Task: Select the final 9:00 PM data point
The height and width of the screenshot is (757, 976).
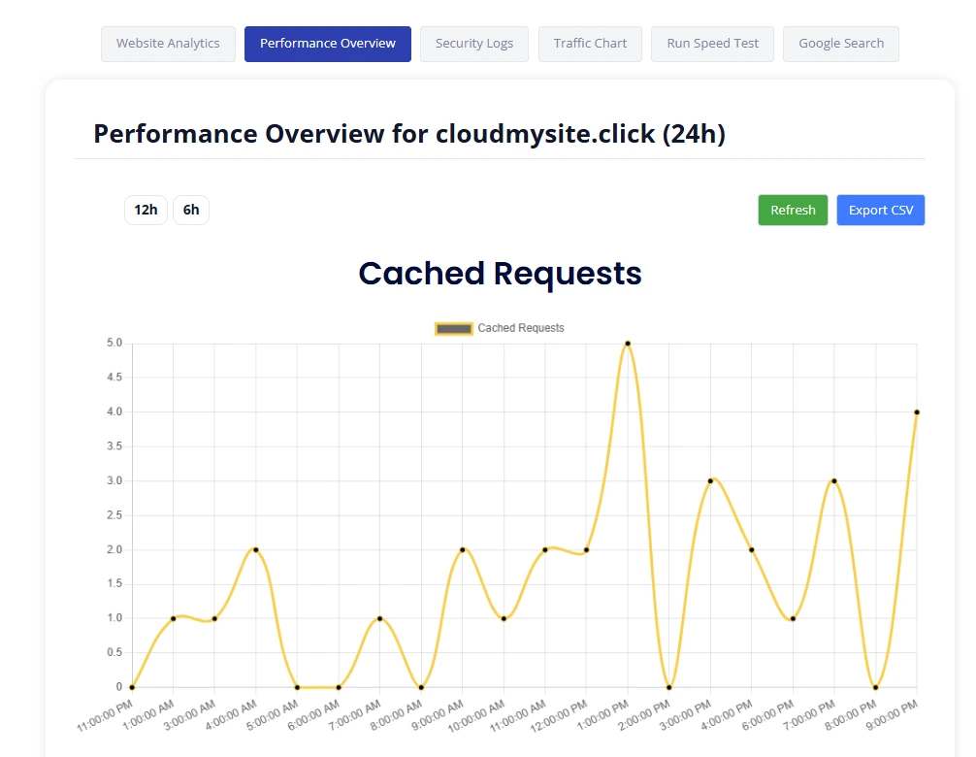Action: coord(916,411)
